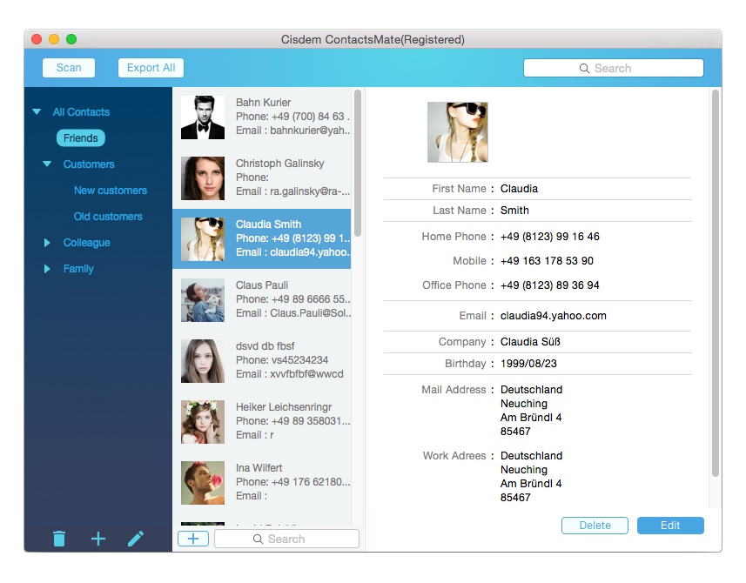Screen dimensions: 746x583
Task: Open the New customers group
Action: coord(111,191)
